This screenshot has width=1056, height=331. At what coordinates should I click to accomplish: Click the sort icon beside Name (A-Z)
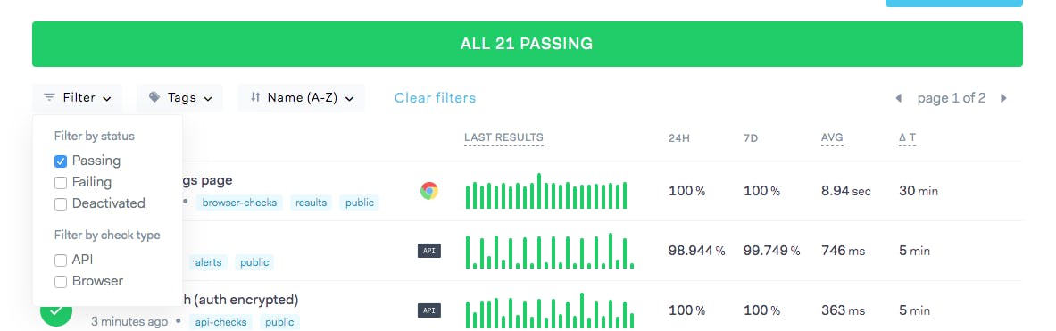pos(255,97)
